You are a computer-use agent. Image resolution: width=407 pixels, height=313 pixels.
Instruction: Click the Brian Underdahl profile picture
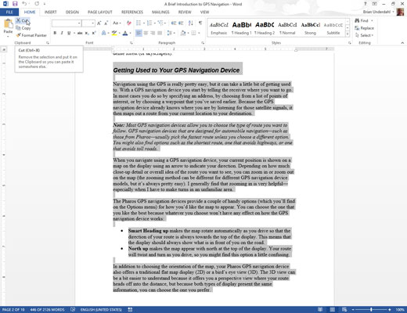click(400, 12)
